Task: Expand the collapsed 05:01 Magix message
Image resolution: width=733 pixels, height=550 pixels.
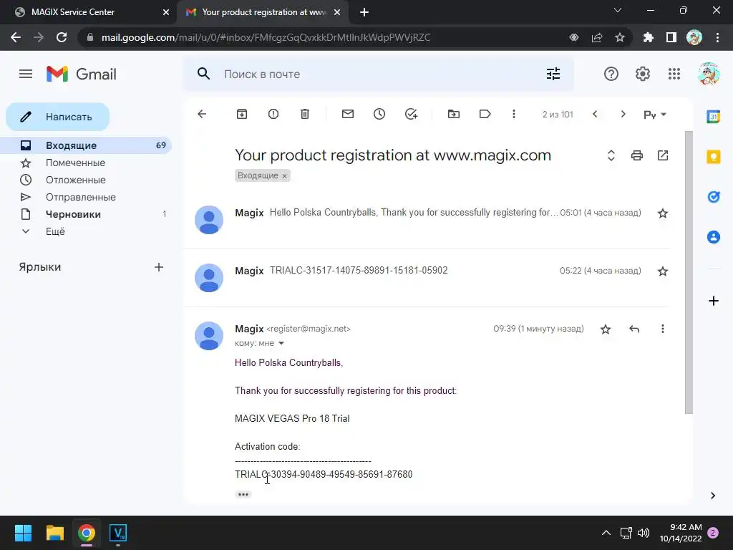Action: [427, 219]
